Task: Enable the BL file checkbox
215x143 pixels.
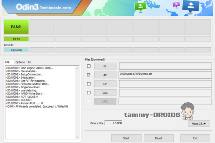Action: [89, 66]
